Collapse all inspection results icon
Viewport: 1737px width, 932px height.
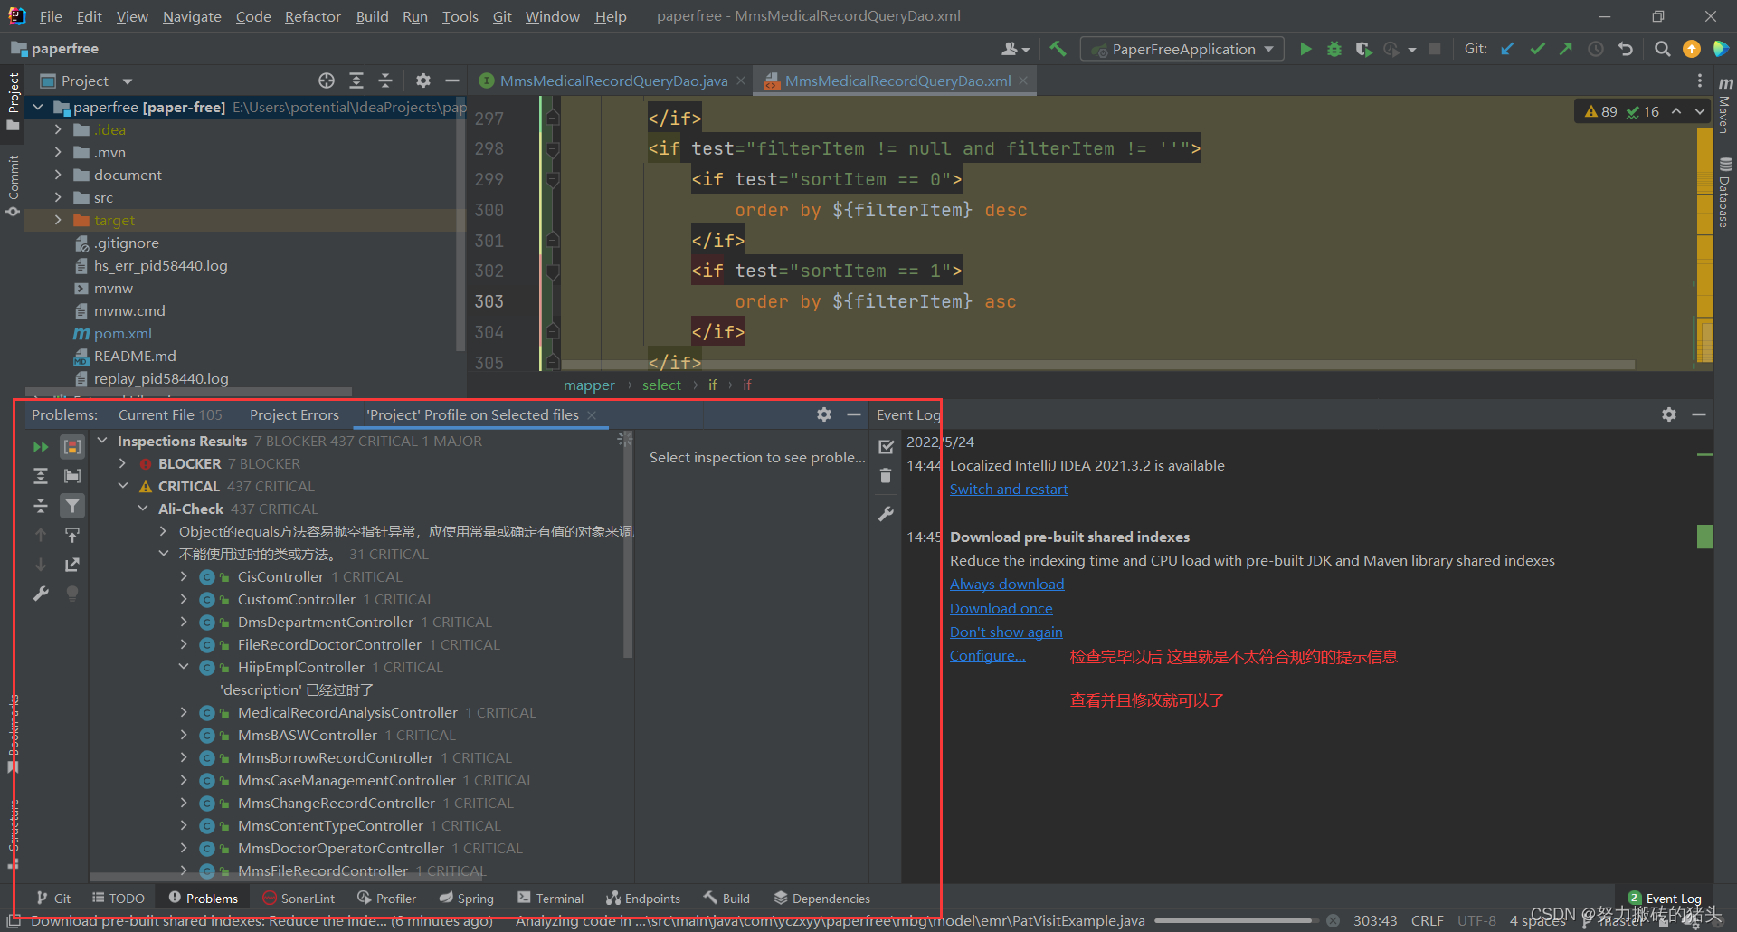pos(41,506)
